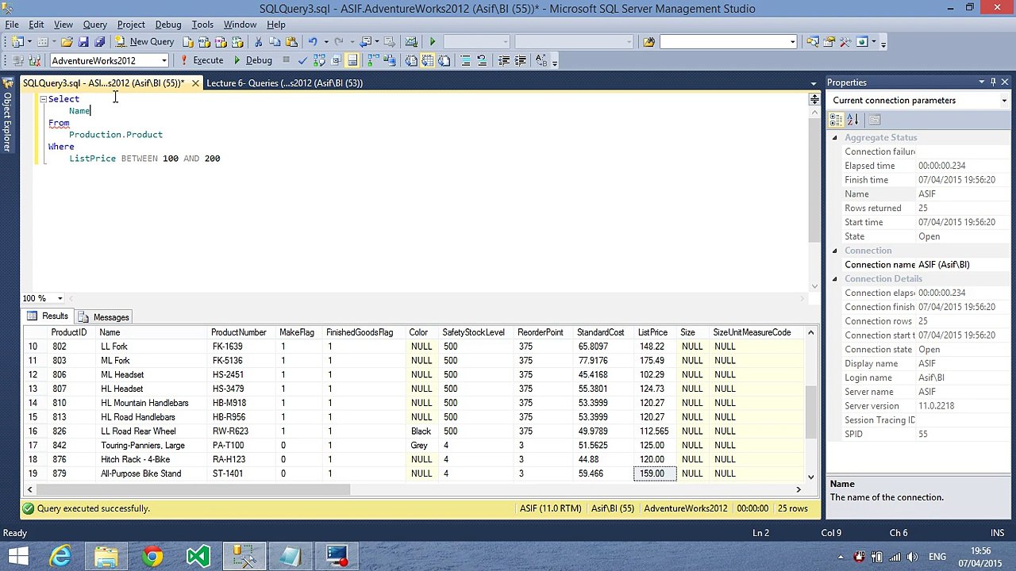Open Query Options icon

pyautogui.click(x=336, y=60)
